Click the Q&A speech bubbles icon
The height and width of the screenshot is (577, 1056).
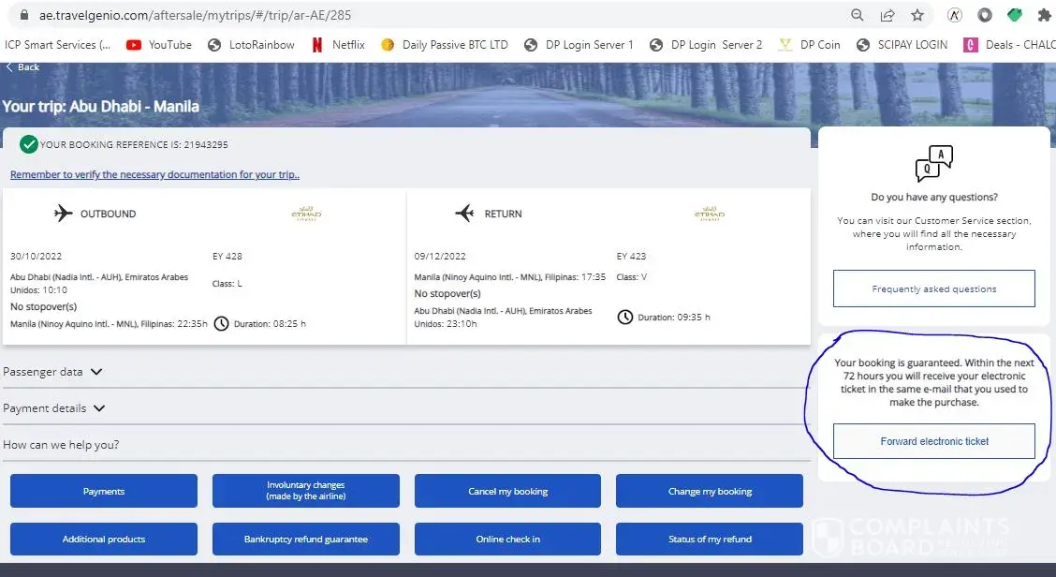[933, 164]
